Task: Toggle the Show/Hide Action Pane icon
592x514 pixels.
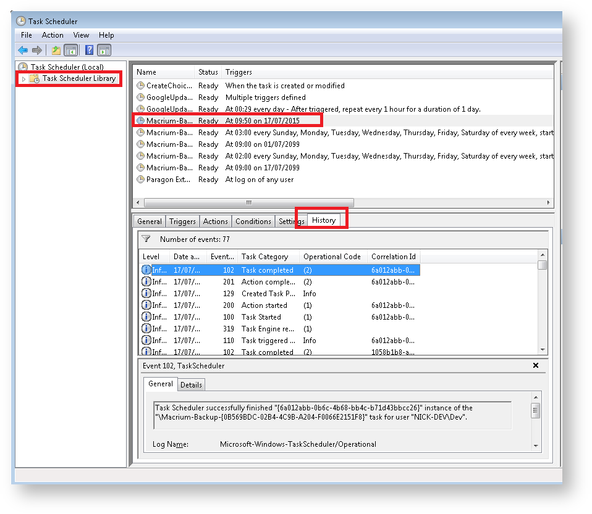Action: tap(104, 51)
